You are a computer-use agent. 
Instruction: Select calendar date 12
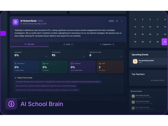142,27
